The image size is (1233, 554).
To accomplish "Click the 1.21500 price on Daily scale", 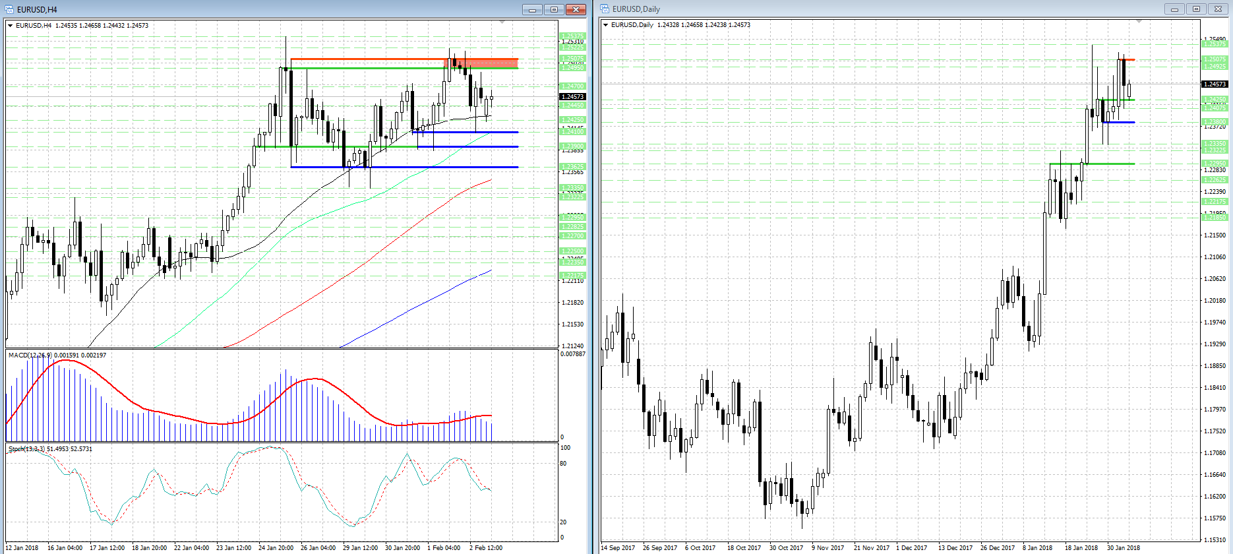I will 1215,235.
